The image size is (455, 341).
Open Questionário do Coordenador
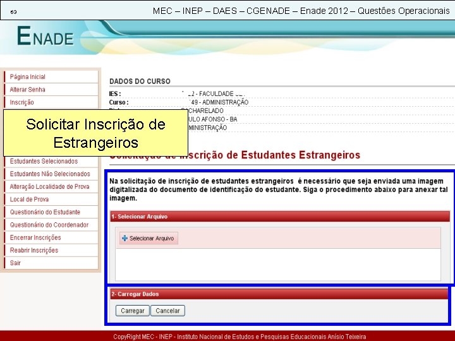[51, 225]
